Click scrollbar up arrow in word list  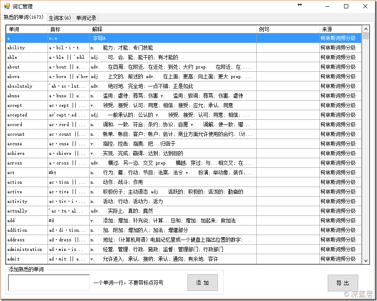(x=366, y=29)
